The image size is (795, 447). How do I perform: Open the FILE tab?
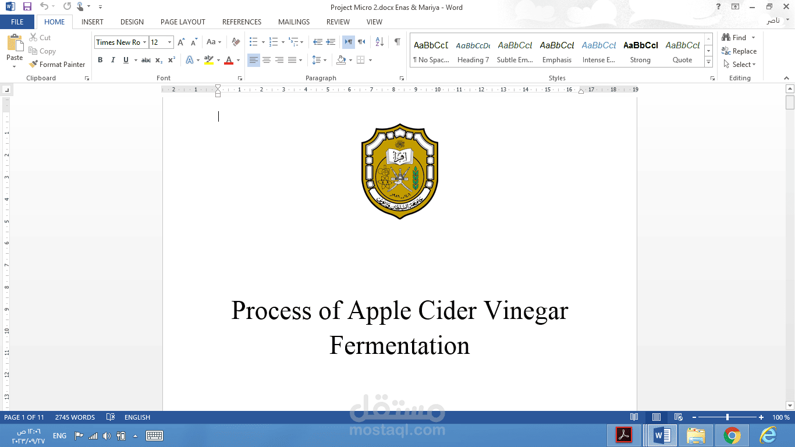[17, 22]
